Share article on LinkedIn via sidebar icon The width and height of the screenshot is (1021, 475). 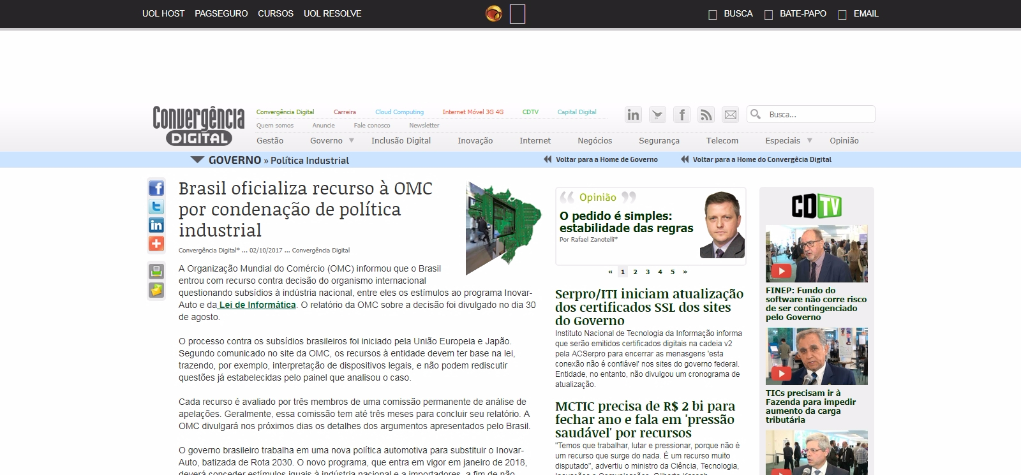point(156,225)
